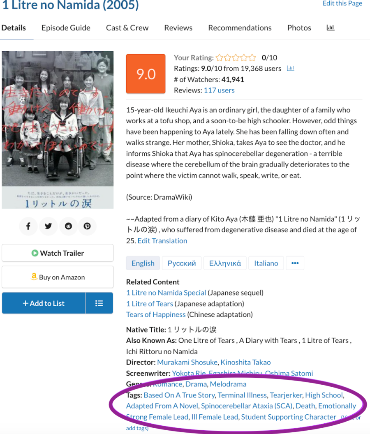
Task: Share on Reddit icon
Action: 68,226
